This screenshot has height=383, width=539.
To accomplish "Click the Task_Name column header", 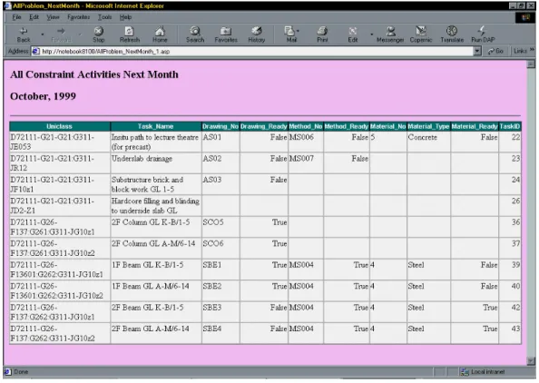I will pos(155,126).
